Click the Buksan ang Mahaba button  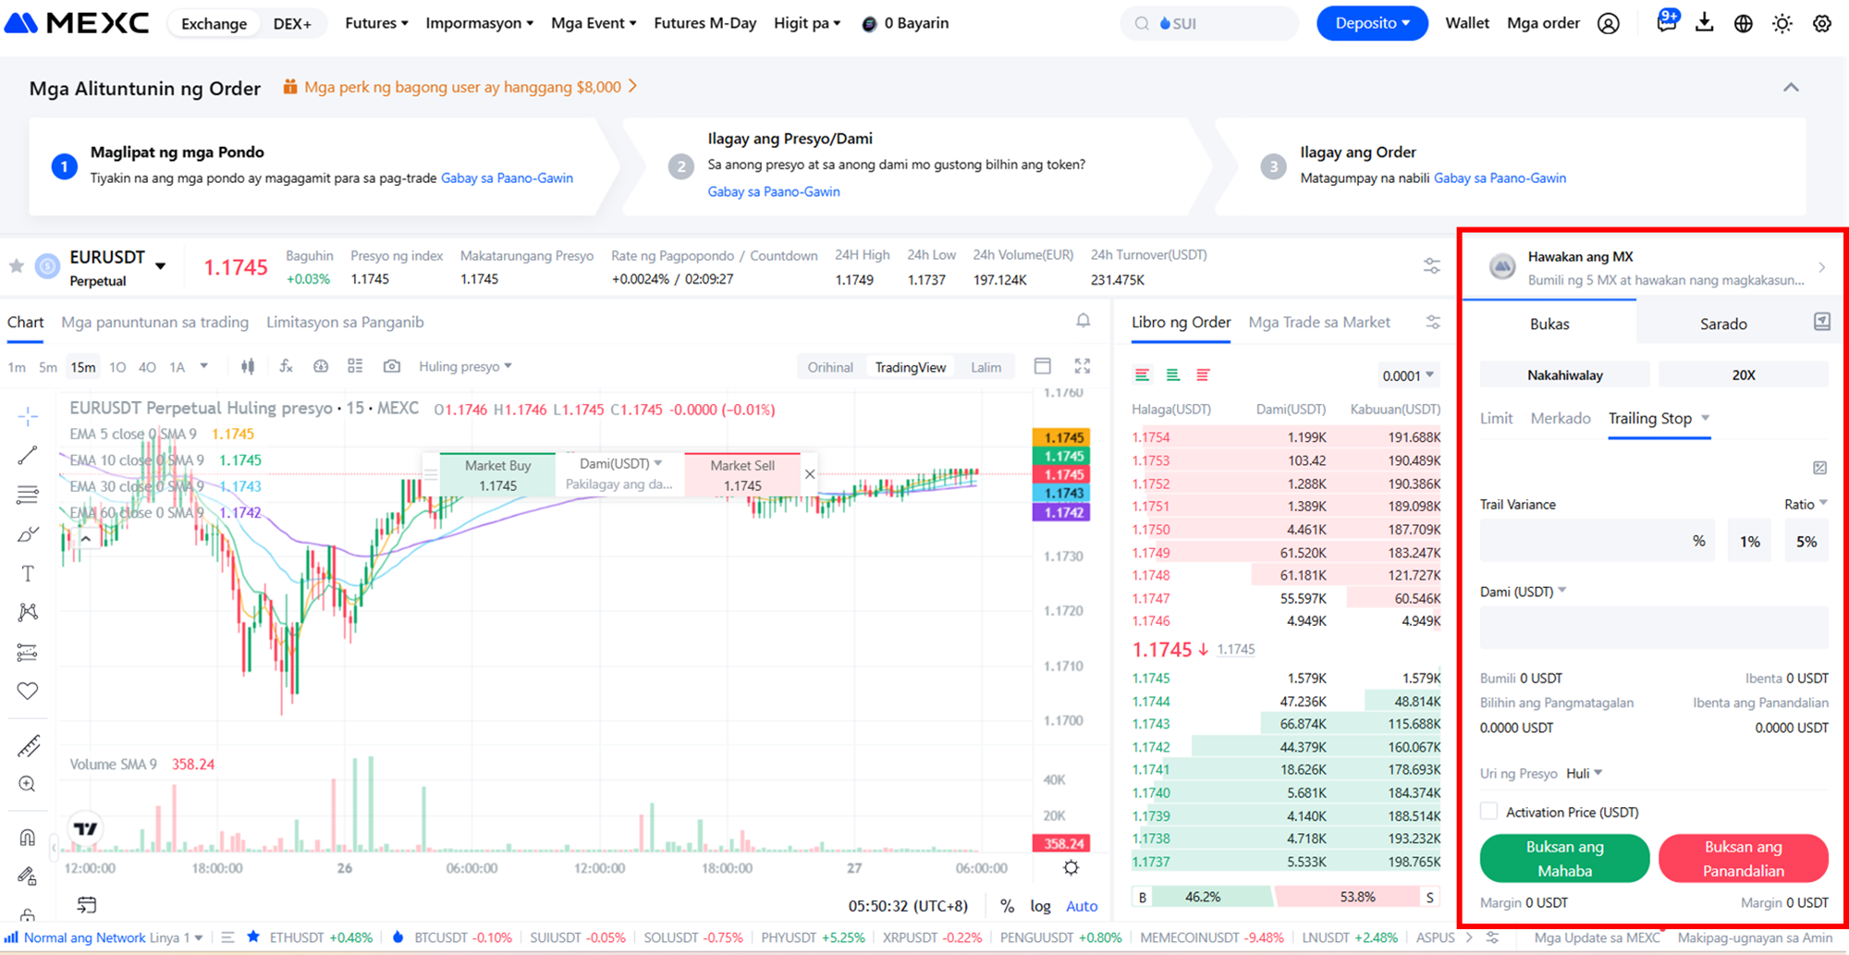[x=1563, y=858]
